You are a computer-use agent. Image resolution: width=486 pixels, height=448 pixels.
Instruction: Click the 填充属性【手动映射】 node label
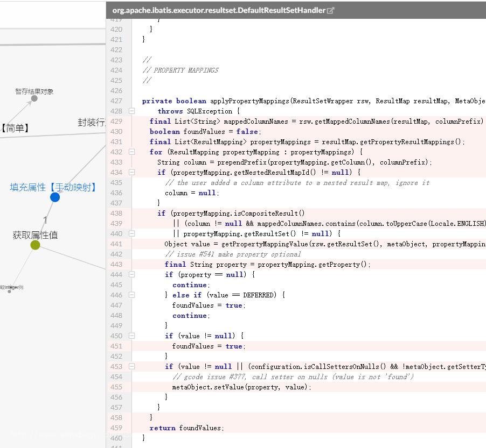click(x=53, y=187)
